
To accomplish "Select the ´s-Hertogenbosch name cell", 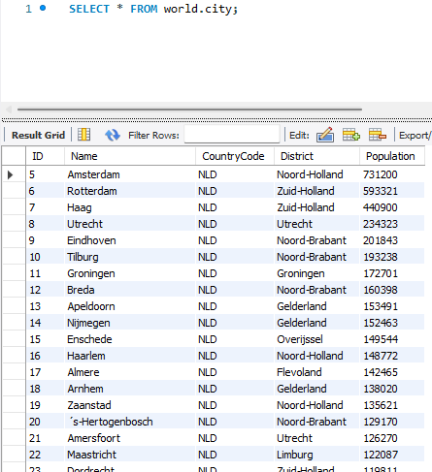I will pyautogui.click(x=130, y=422).
